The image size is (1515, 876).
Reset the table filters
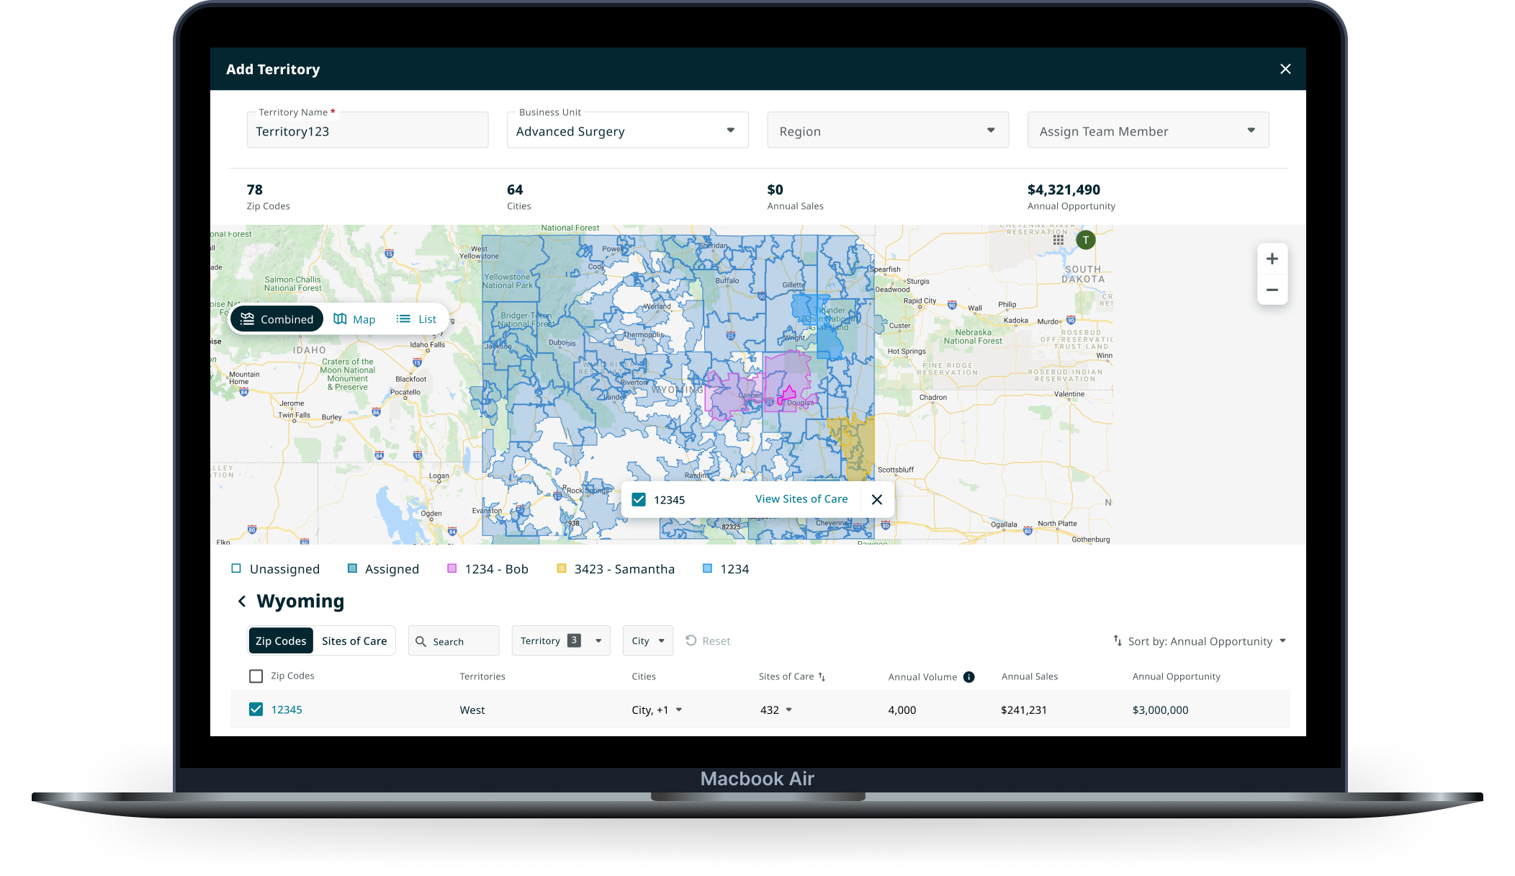point(708,640)
